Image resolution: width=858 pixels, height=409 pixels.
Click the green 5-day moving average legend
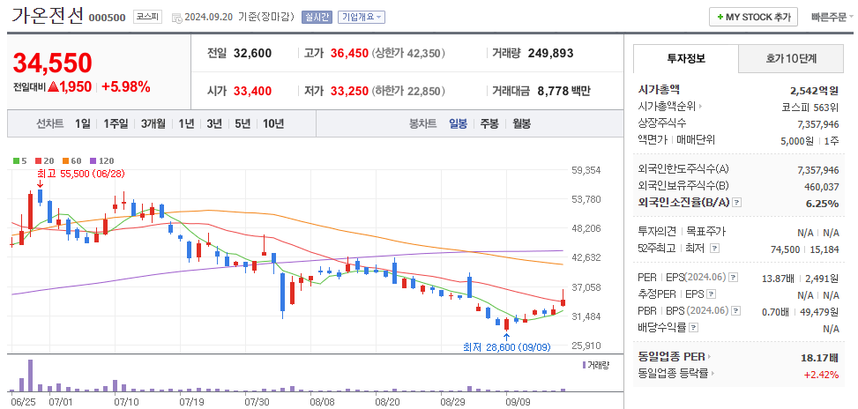[x=19, y=160]
